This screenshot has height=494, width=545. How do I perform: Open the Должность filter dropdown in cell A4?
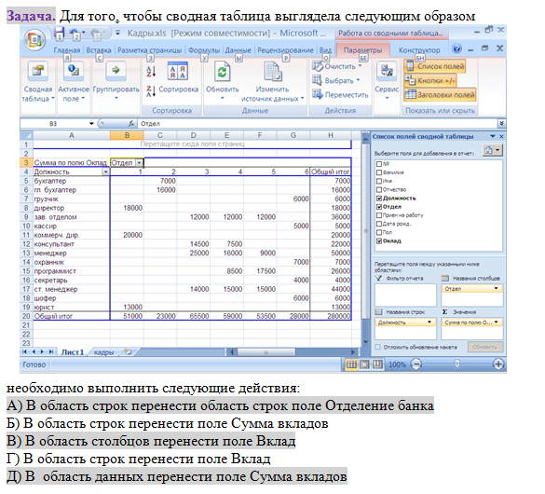[x=105, y=172]
